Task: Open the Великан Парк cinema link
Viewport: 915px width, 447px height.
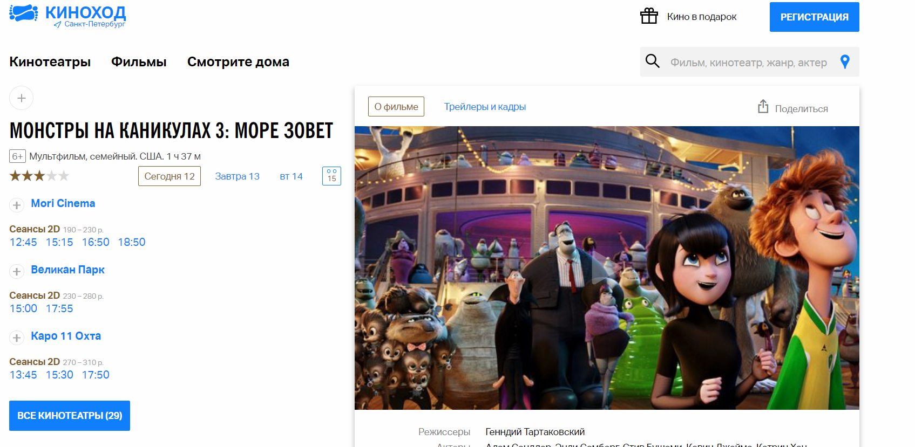Action: click(x=67, y=270)
